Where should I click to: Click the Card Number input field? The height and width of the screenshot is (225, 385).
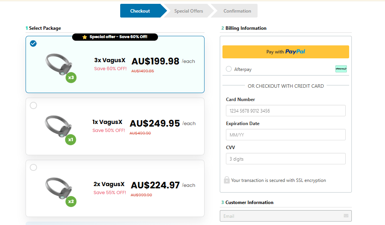285,111
